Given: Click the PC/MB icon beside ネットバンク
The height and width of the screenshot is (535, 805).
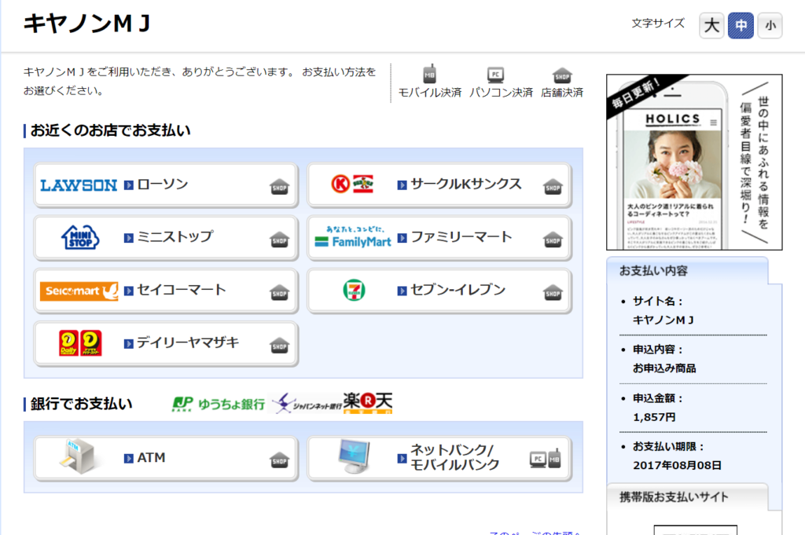Looking at the screenshot, I should click(x=546, y=458).
